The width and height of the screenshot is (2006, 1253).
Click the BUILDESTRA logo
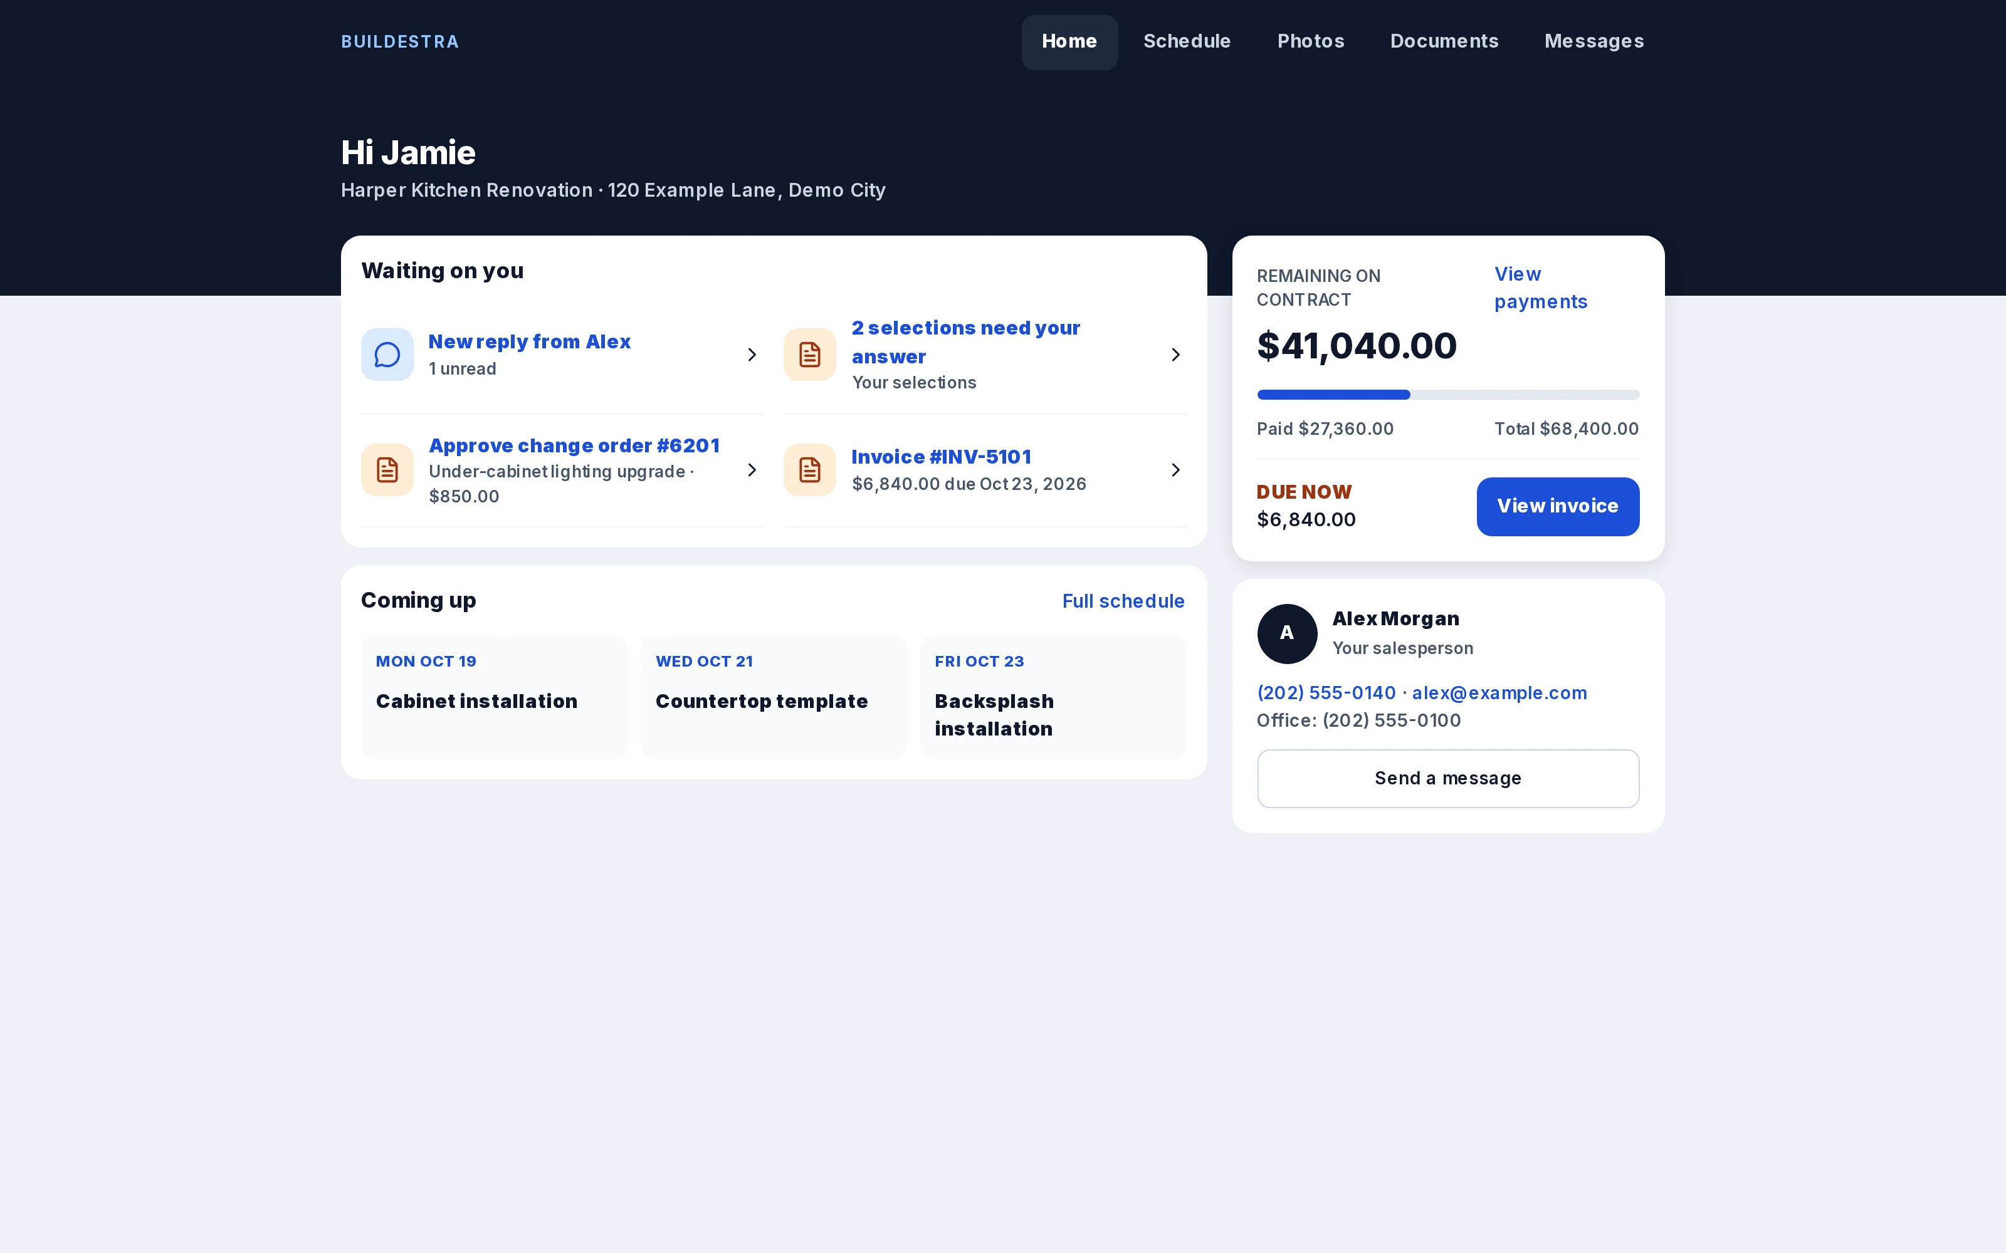pos(399,41)
